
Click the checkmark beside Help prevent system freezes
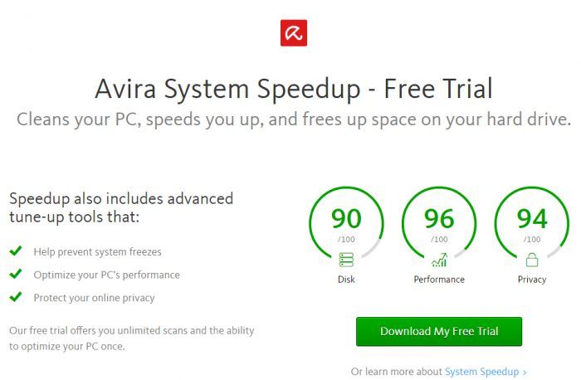click(x=14, y=251)
